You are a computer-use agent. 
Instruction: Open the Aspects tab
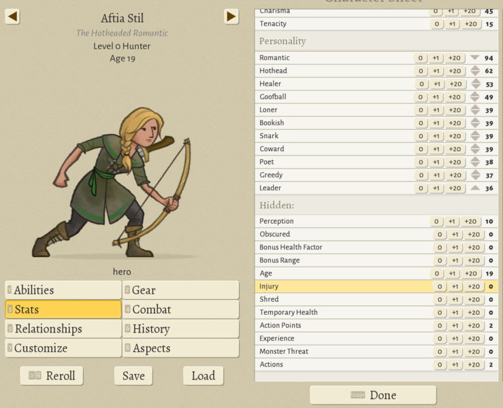pyautogui.click(x=181, y=348)
